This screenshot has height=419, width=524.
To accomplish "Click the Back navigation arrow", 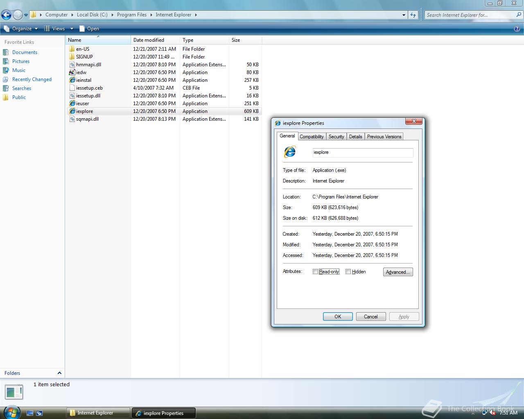I will tap(6, 15).
